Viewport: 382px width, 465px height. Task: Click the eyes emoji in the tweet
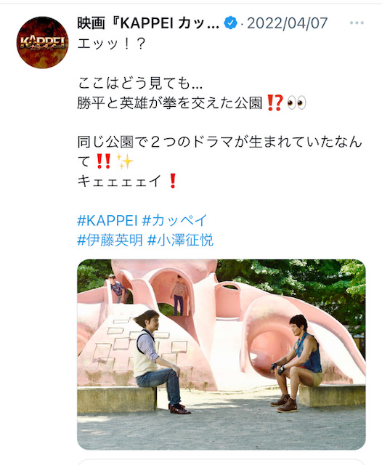296,102
